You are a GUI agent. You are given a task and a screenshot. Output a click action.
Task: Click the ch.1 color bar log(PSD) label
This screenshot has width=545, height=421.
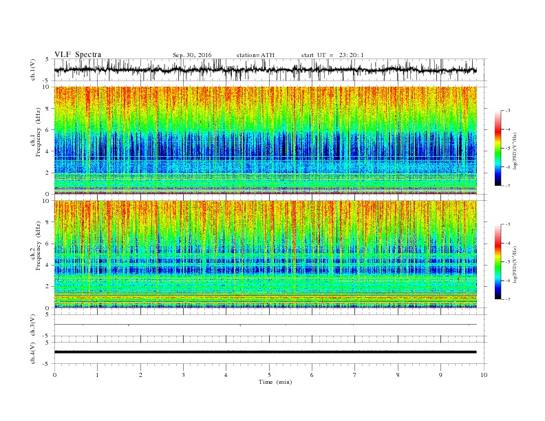click(x=515, y=151)
